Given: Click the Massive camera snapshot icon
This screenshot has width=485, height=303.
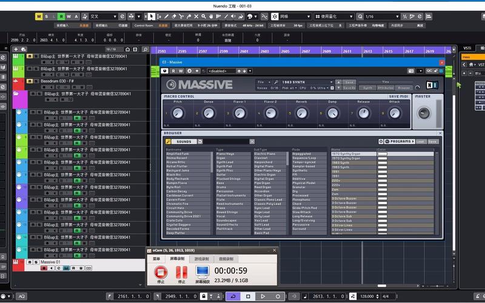Looking at the screenshot, I should point(411,71).
